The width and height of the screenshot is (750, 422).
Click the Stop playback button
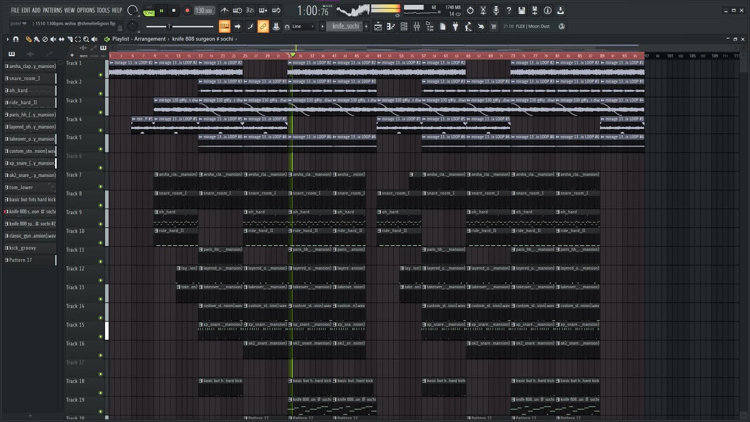tap(173, 11)
